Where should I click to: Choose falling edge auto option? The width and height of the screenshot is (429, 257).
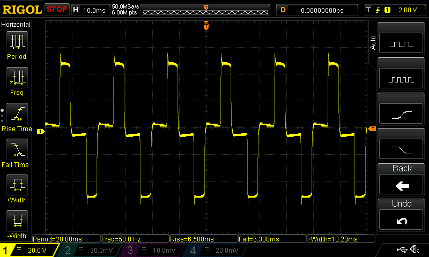[401, 149]
